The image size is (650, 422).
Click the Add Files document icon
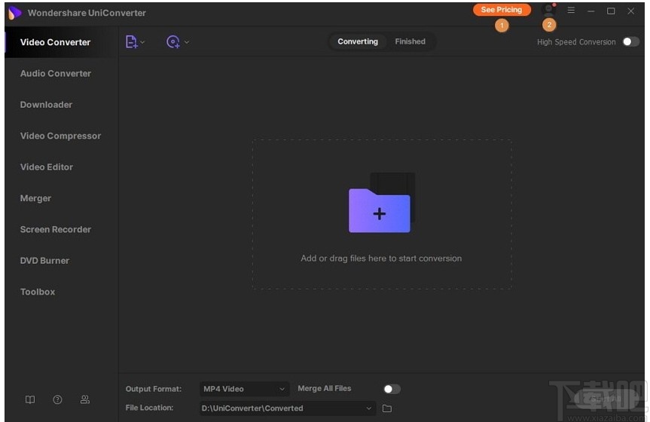point(131,41)
